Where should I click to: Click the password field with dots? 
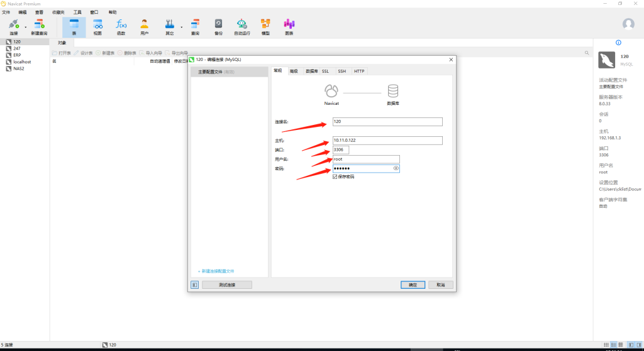point(366,168)
